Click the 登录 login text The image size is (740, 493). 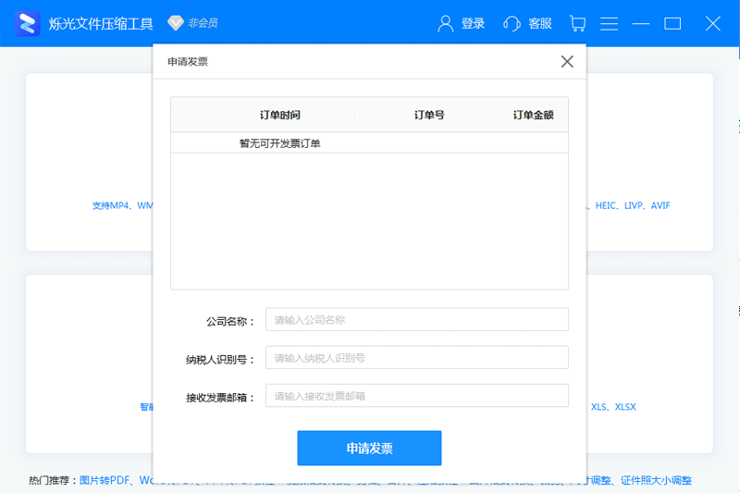[x=473, y=23]
